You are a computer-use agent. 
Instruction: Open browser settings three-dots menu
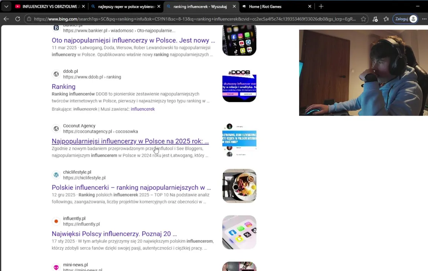tap(424, 19)
